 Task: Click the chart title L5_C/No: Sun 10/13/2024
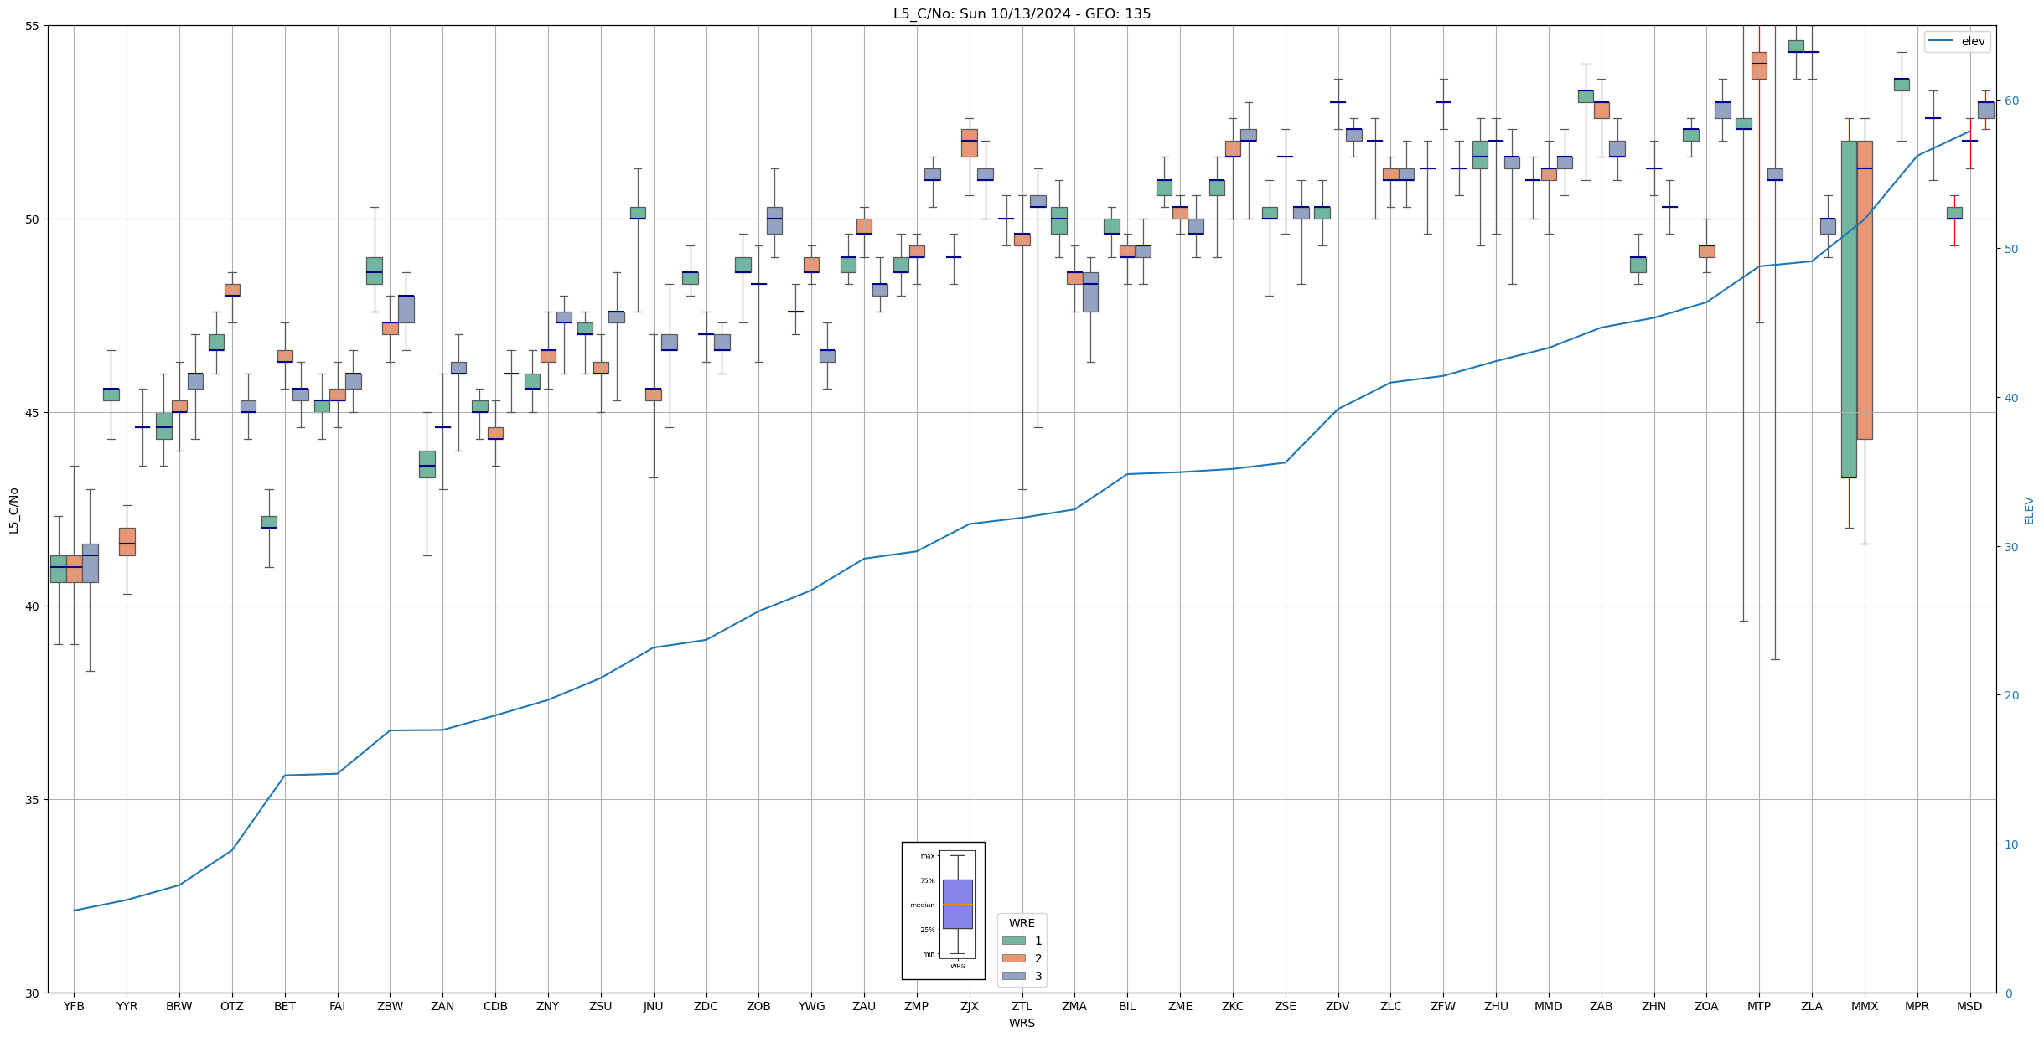(1022, 13)
